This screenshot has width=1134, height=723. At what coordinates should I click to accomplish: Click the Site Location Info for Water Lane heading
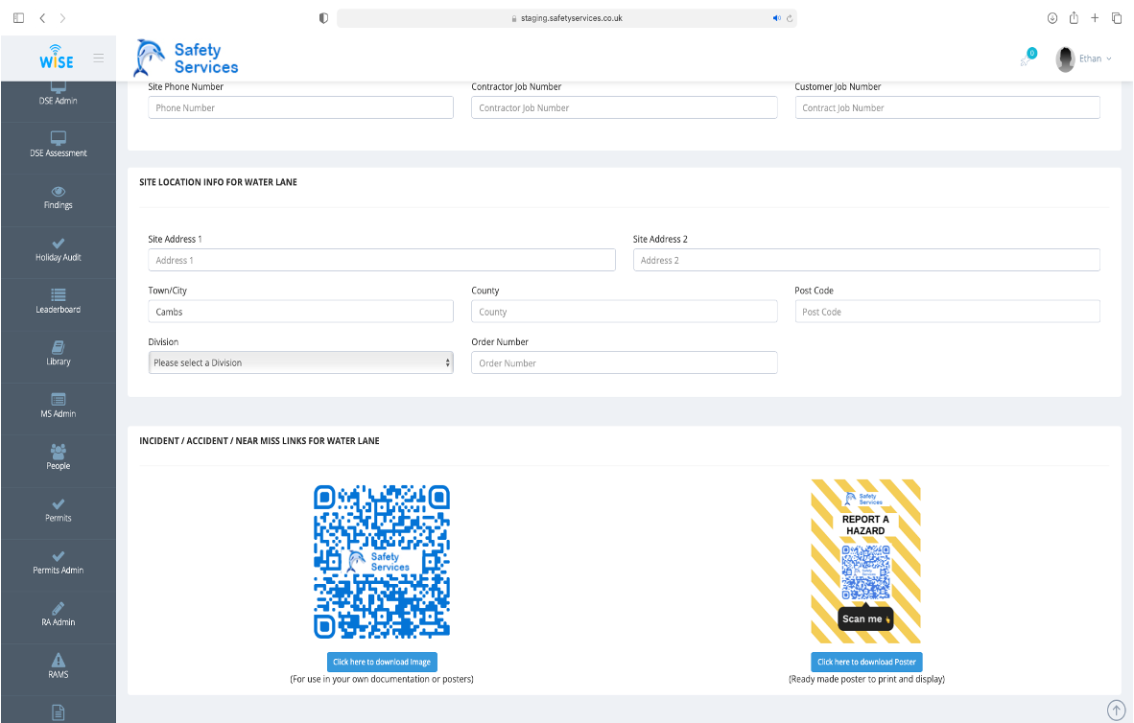[219, 182]
